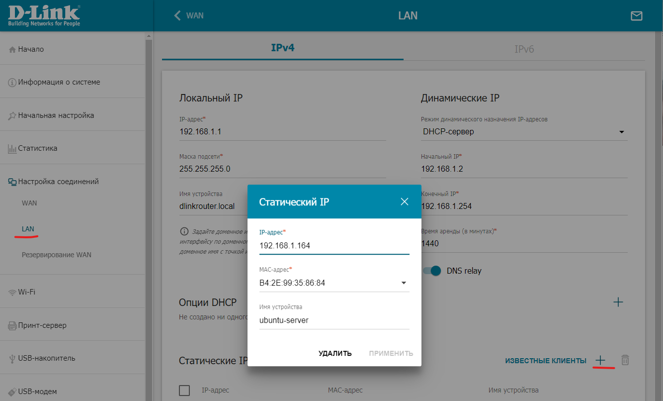Viewport: 663px width, 401px height.
Task: Expand the Wi-Fi sidebar section
Action: pos(26,292)
